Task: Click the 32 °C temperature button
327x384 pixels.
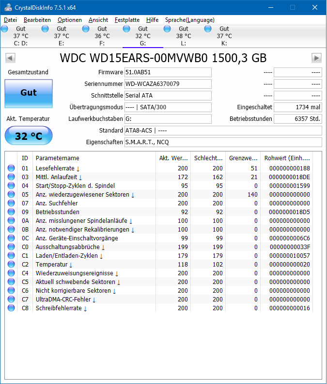Action: (x=29, y=135)
